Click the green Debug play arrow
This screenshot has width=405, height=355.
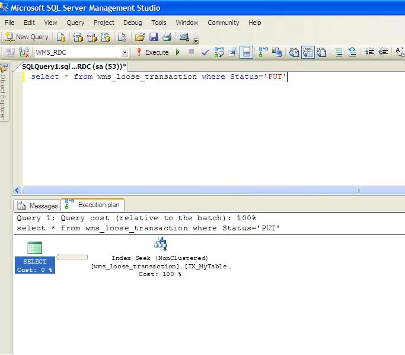(x=178, y=52)
